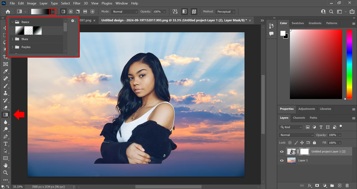Select the Spot Healing Brush tool
The width and height of the screenshot is (357, 189).
pyautogui.click(x=5, y=78)
